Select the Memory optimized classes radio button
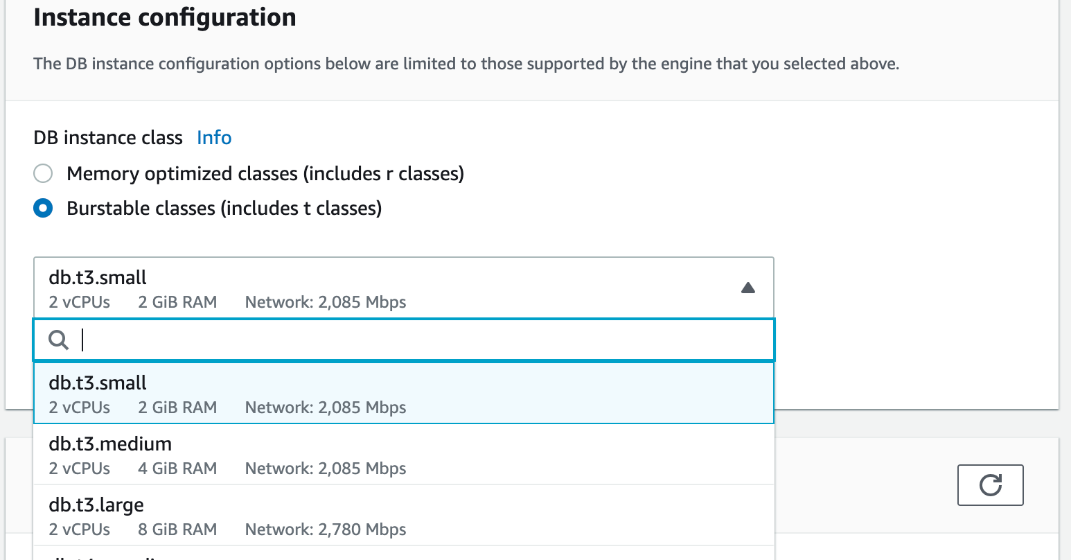 coord(43,173)
